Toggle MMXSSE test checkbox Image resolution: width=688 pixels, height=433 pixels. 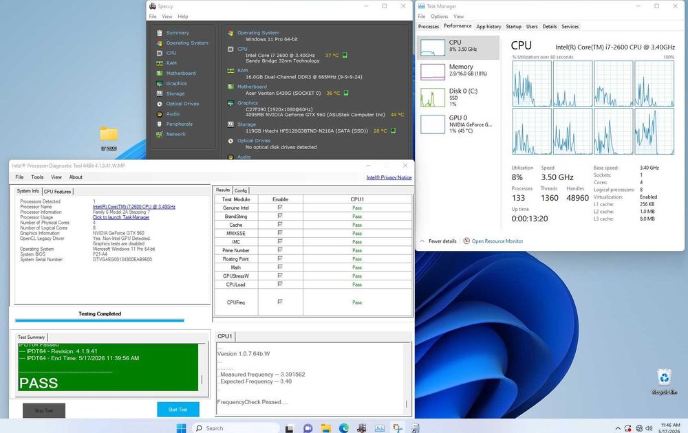pyautogui.click(x=280, y=233)
